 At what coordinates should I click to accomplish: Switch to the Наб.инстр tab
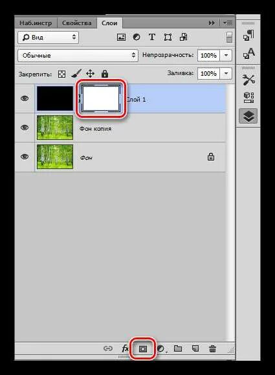(x=36, y=23)
